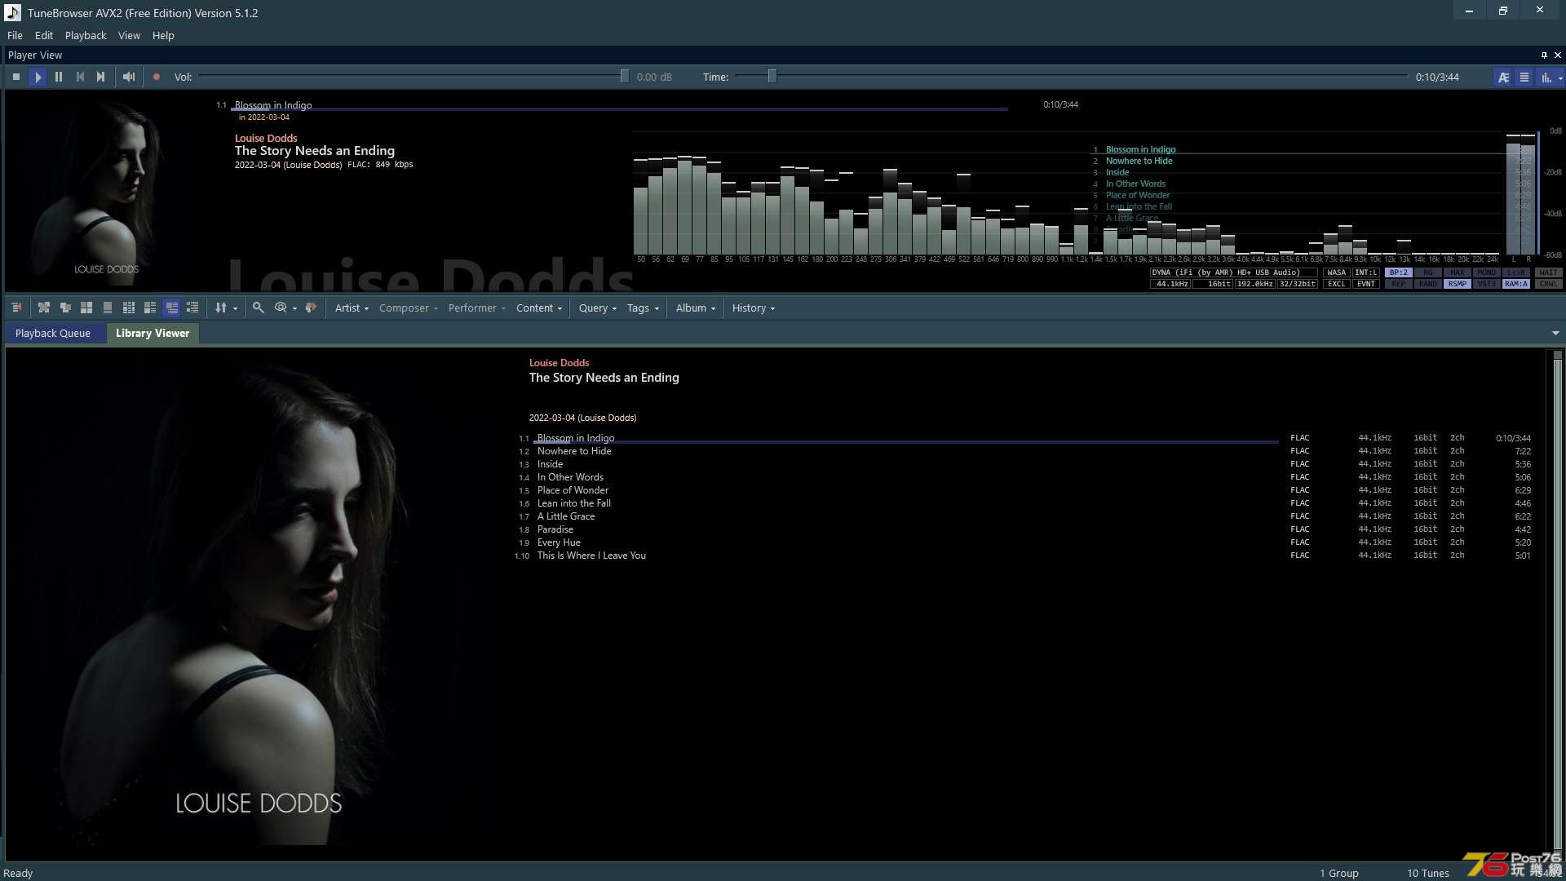Click the first red-marked list icon in library toolbar
The width and height of the screenshot is (1566, 881).
[x=16, y=308]
